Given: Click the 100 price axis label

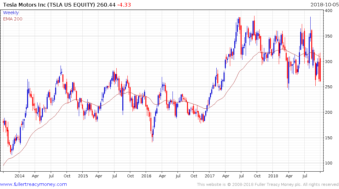Looking at the screenshot, I should [x=329, y=163].
